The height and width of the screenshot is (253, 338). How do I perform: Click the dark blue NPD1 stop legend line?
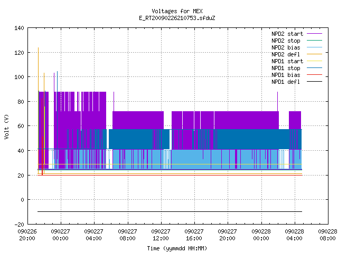(315, 68)
